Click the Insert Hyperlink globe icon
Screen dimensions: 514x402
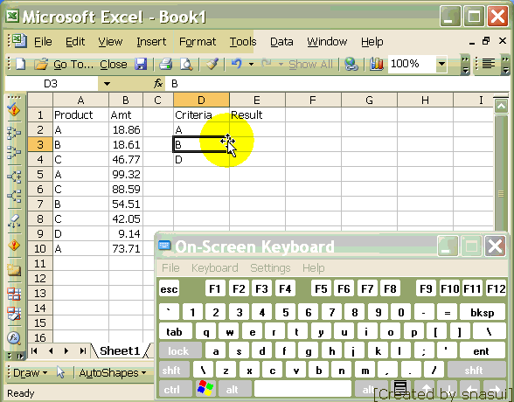point(351,64)
